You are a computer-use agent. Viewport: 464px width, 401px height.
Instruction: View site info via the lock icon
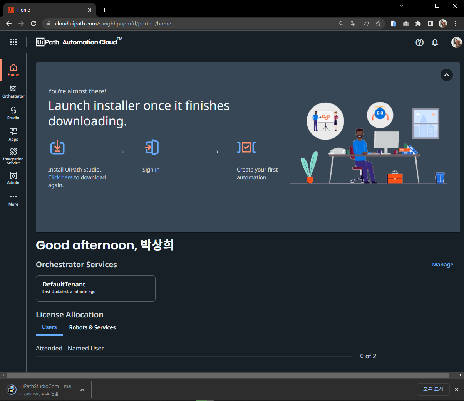pos(49,24)
